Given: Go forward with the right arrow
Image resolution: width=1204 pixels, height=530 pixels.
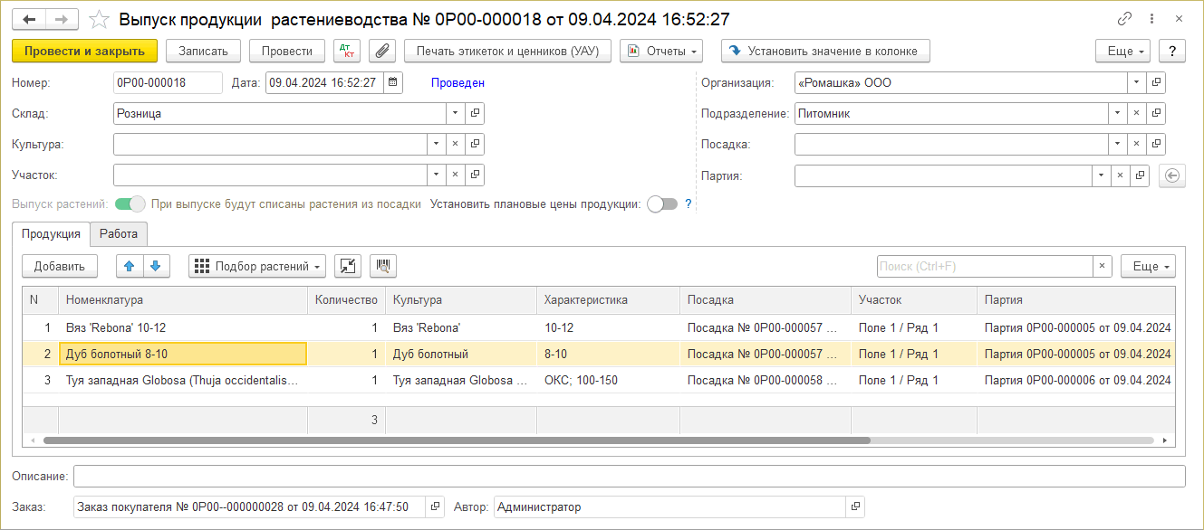Looking at the screenshot, I should click(x=62, y=18).
